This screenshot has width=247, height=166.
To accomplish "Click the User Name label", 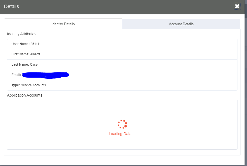I will click(x=20, y=44).
